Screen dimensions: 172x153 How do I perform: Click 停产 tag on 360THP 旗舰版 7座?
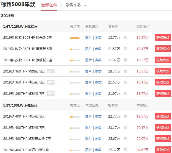click(50, 93)
